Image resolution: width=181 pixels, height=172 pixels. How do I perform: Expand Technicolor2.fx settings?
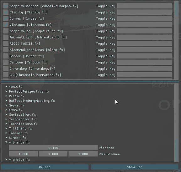6,124
